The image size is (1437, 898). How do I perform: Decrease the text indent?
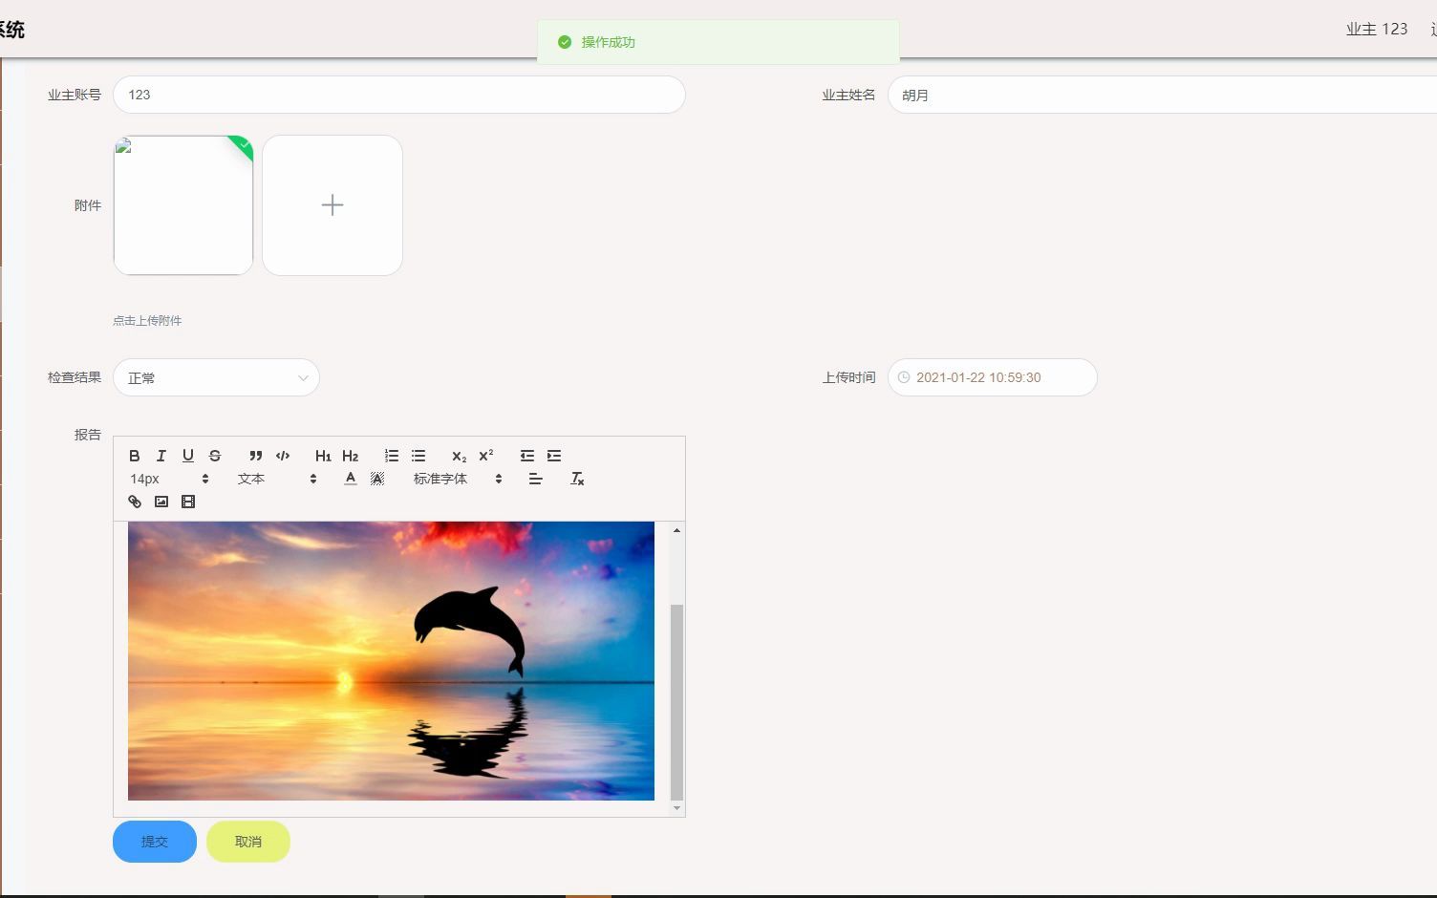pyautogui.click(x=527, y=456)
